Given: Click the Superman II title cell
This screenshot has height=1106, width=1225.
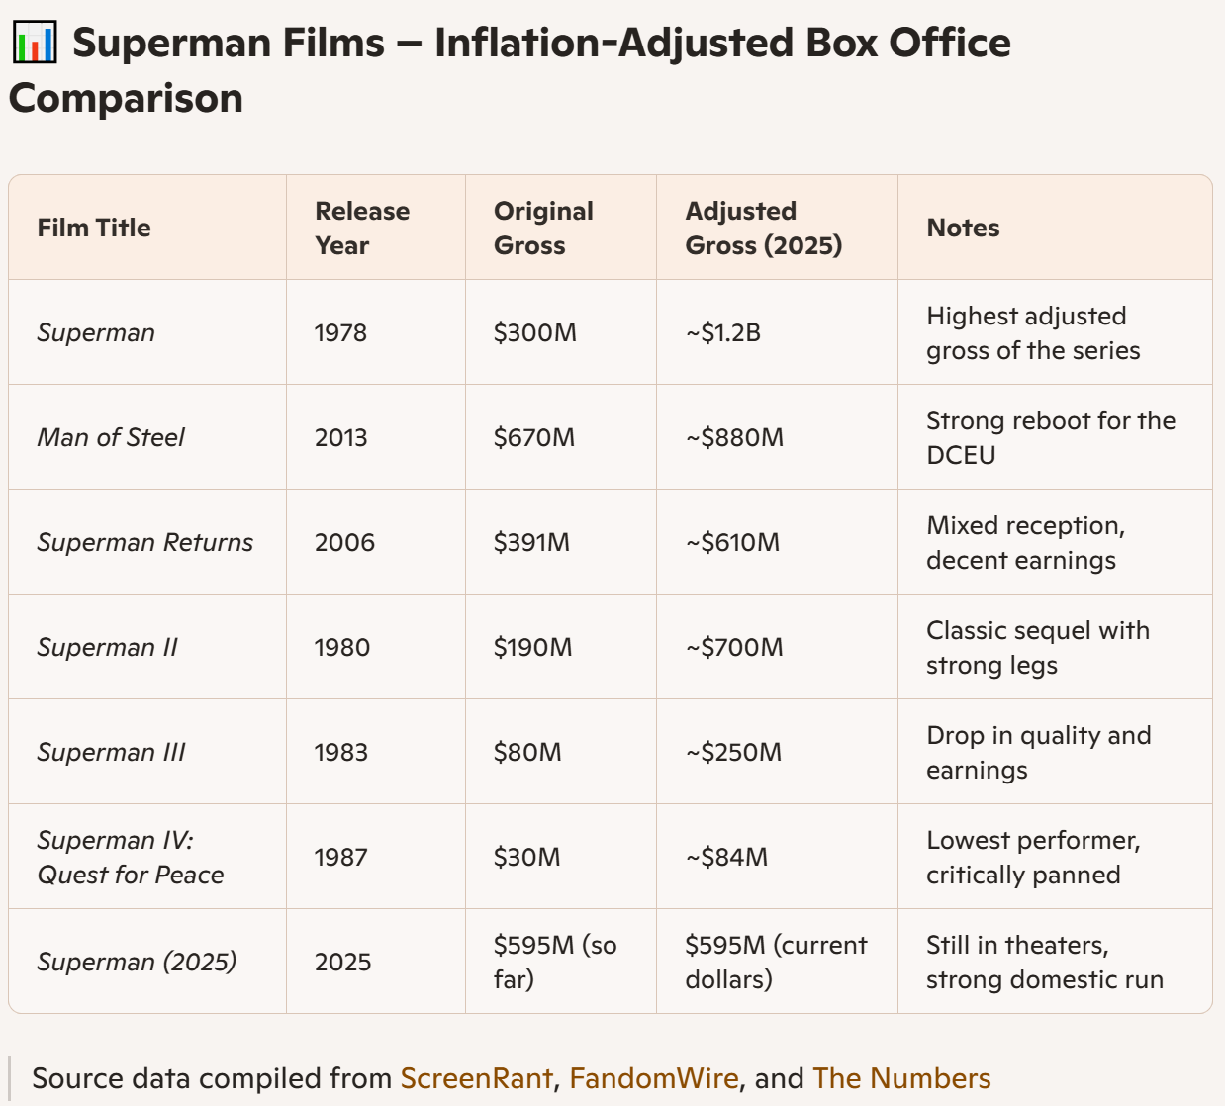Looking at the screenshot, I should tap(147, 647).
